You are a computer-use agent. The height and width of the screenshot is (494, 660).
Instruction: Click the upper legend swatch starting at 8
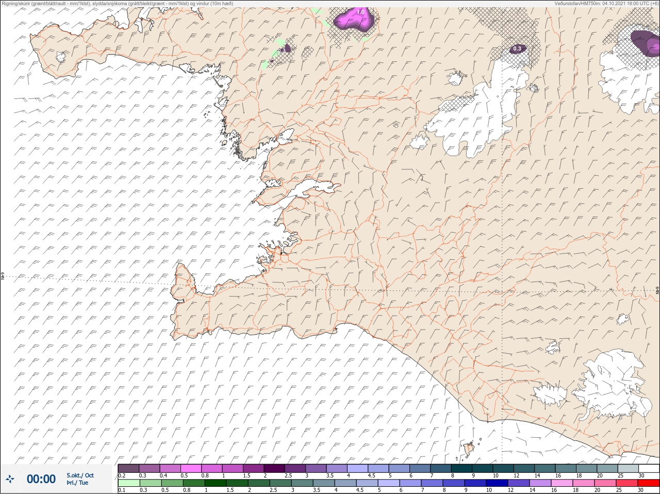461,468
